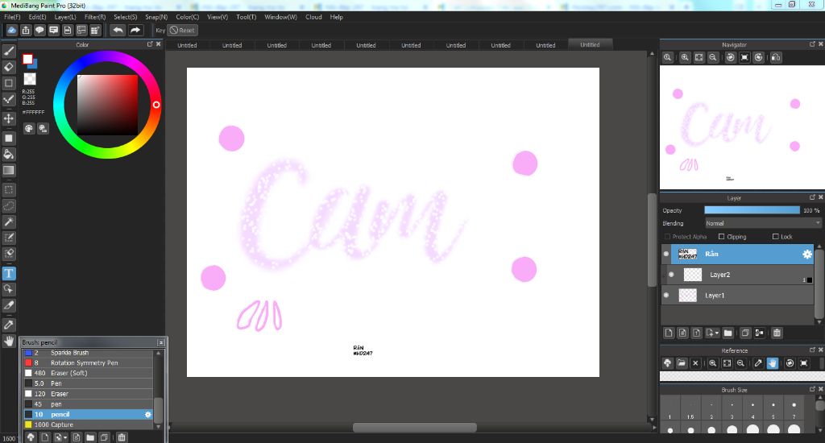825x443 pixels.
Task: Open add-layer dropdown arrow in Layer panel
Action: click(x=716, y=333)
